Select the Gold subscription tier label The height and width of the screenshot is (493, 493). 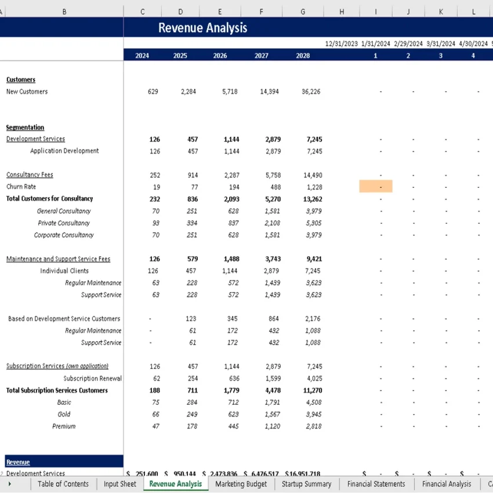click(x=64, y=414)
